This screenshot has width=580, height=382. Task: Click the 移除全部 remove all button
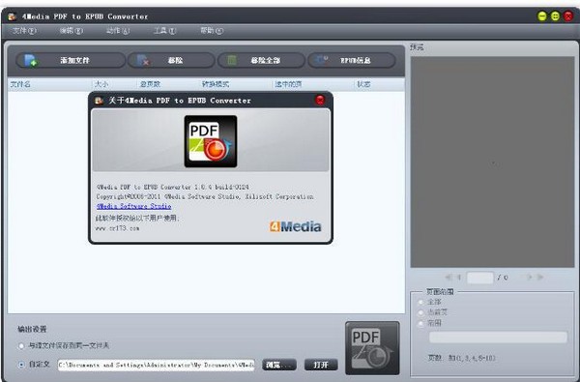(261, 60)
